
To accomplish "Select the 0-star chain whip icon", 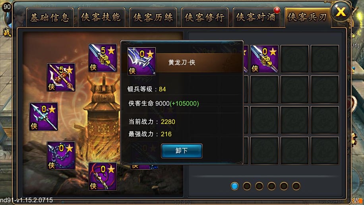I will coord(61,155).
